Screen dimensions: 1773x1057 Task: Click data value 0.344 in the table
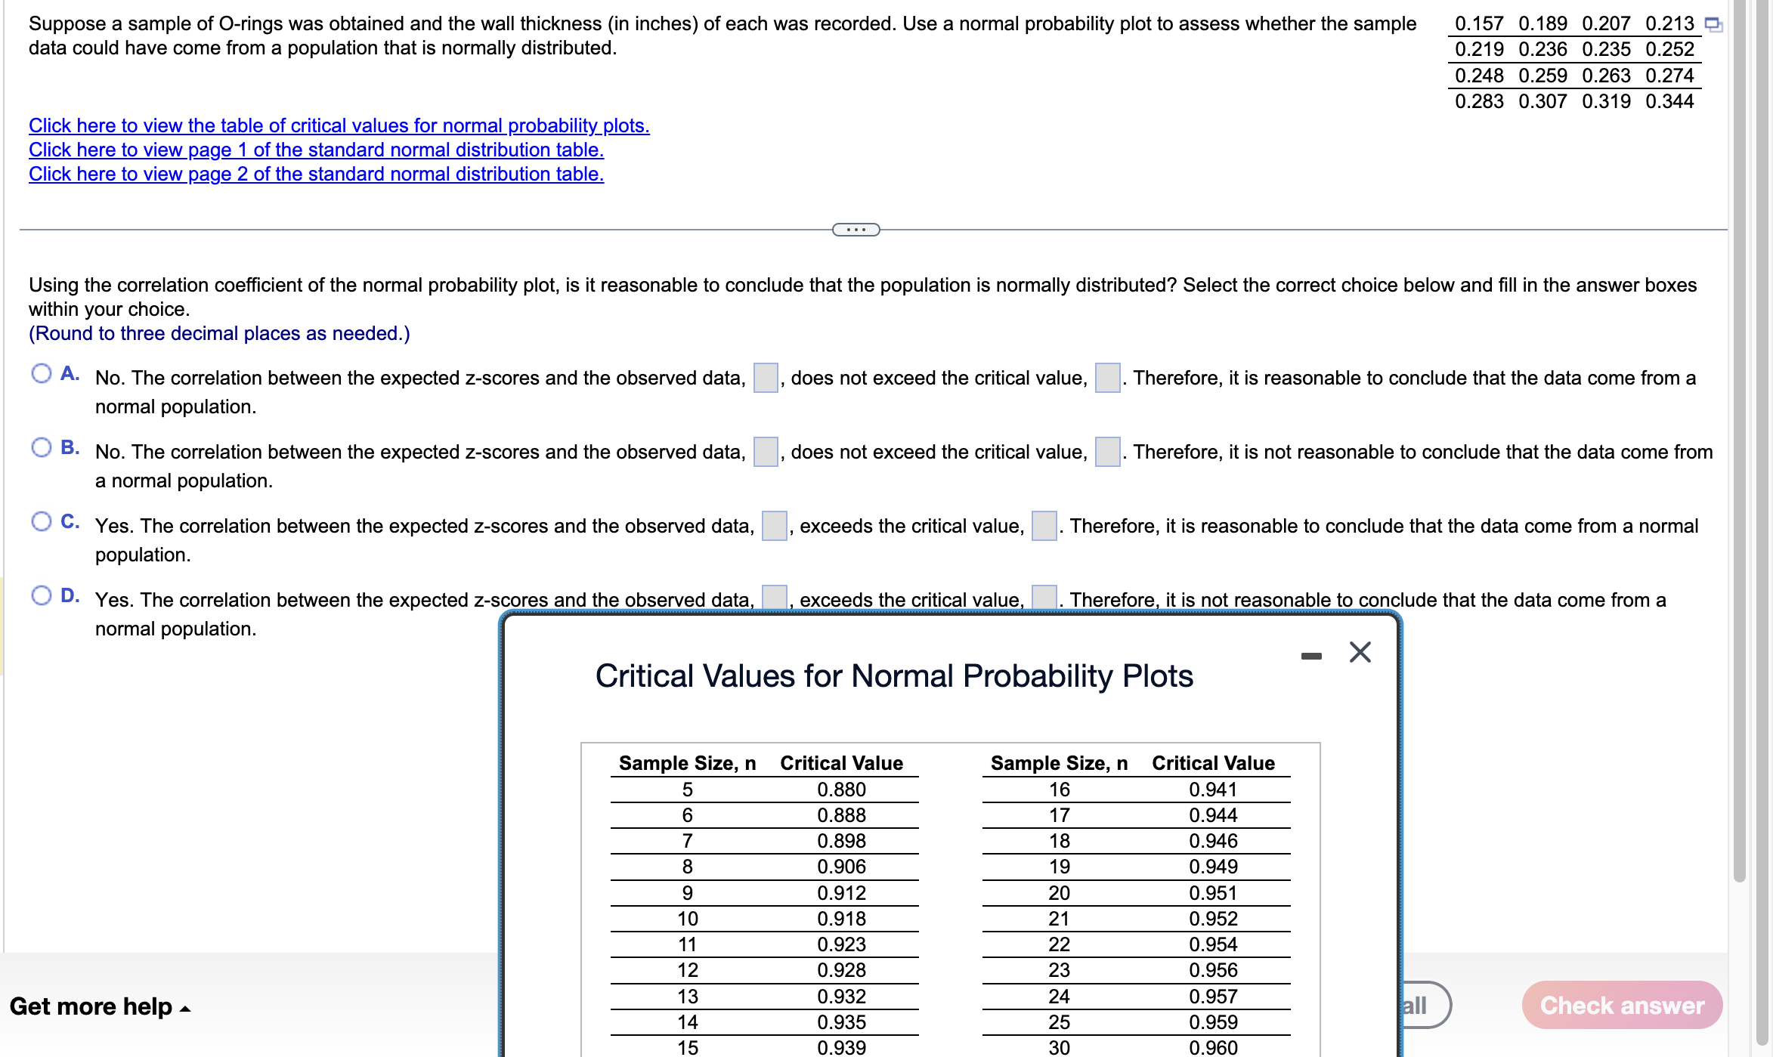pyautogui.click(x=1669, y=101)
